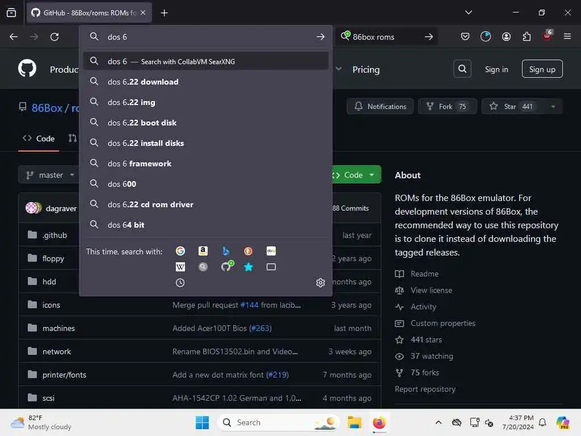
Task: Open the Pricing link
Action: (366, 69)
